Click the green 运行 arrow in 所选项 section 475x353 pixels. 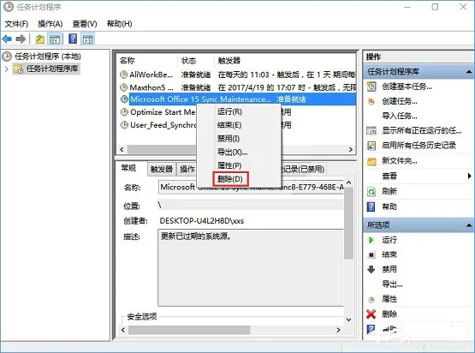pos(371,240)
